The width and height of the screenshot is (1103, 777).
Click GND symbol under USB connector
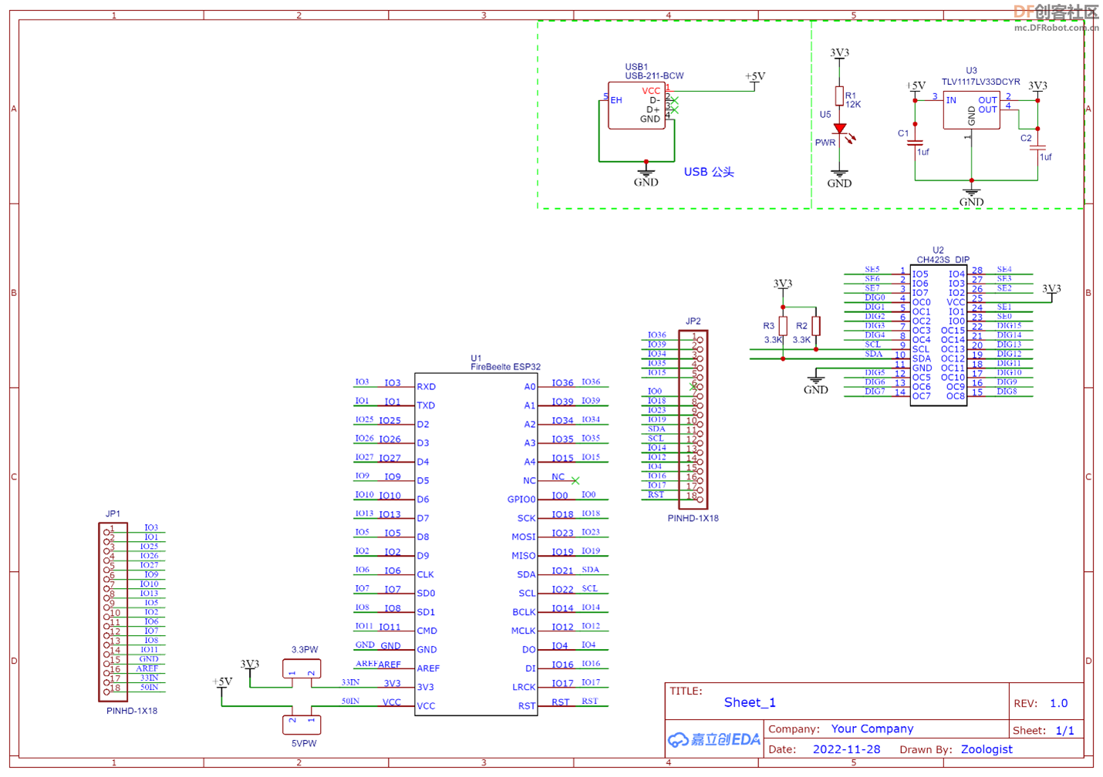click(646, 177)
